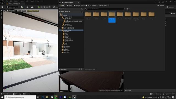Click the Content Browser search field

105,9
